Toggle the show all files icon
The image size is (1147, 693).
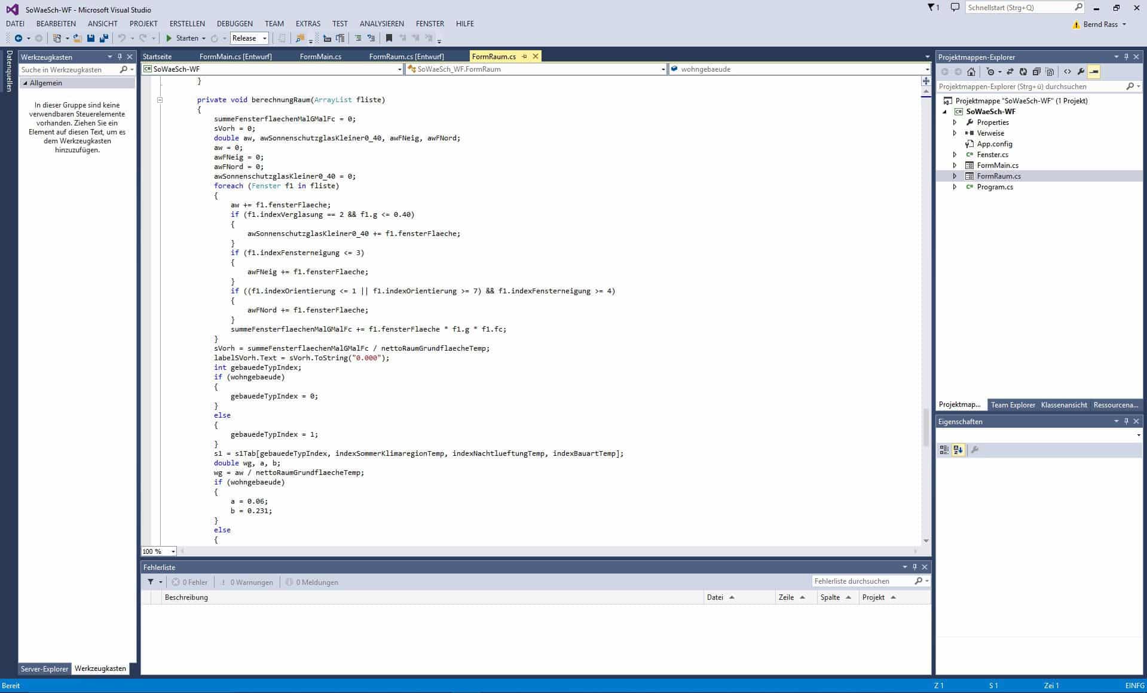1050,72
